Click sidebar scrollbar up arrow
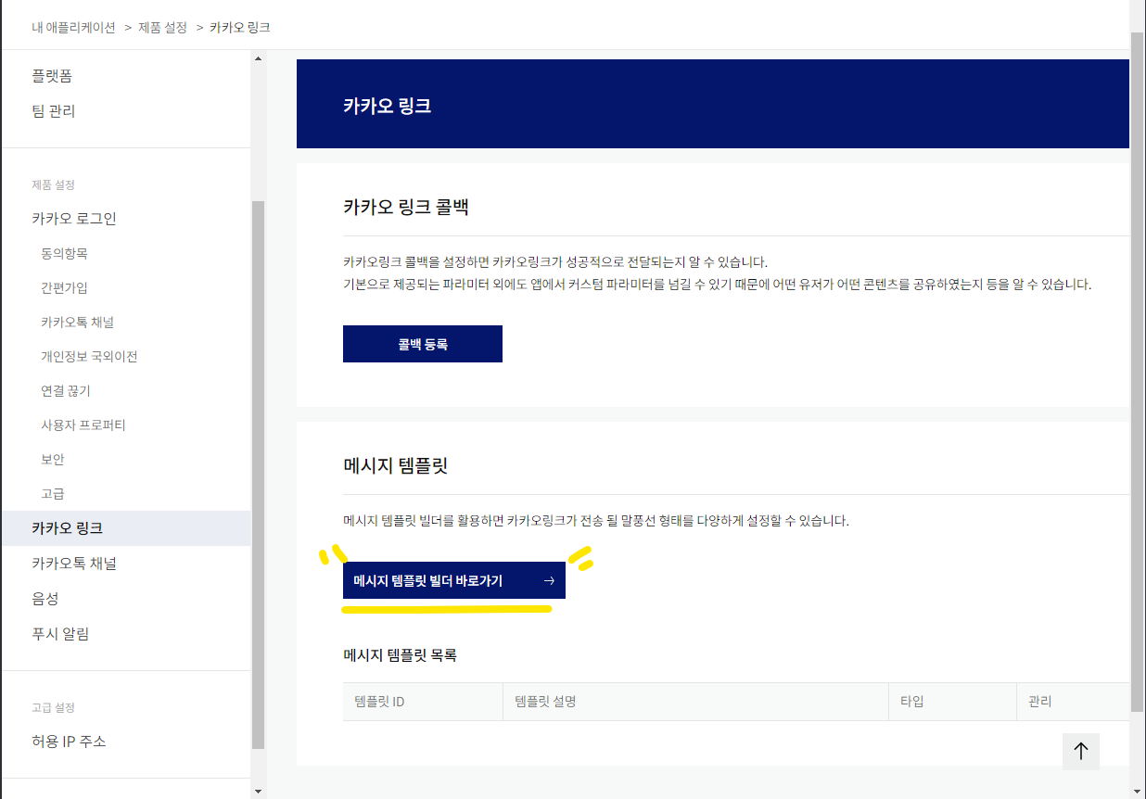This screenshot has height=799, width=1146. pyautogui.click(x=258, y=58)
